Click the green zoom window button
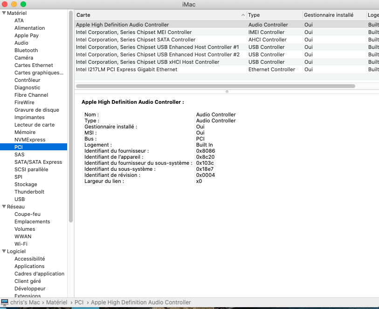 tap(23, 4)
